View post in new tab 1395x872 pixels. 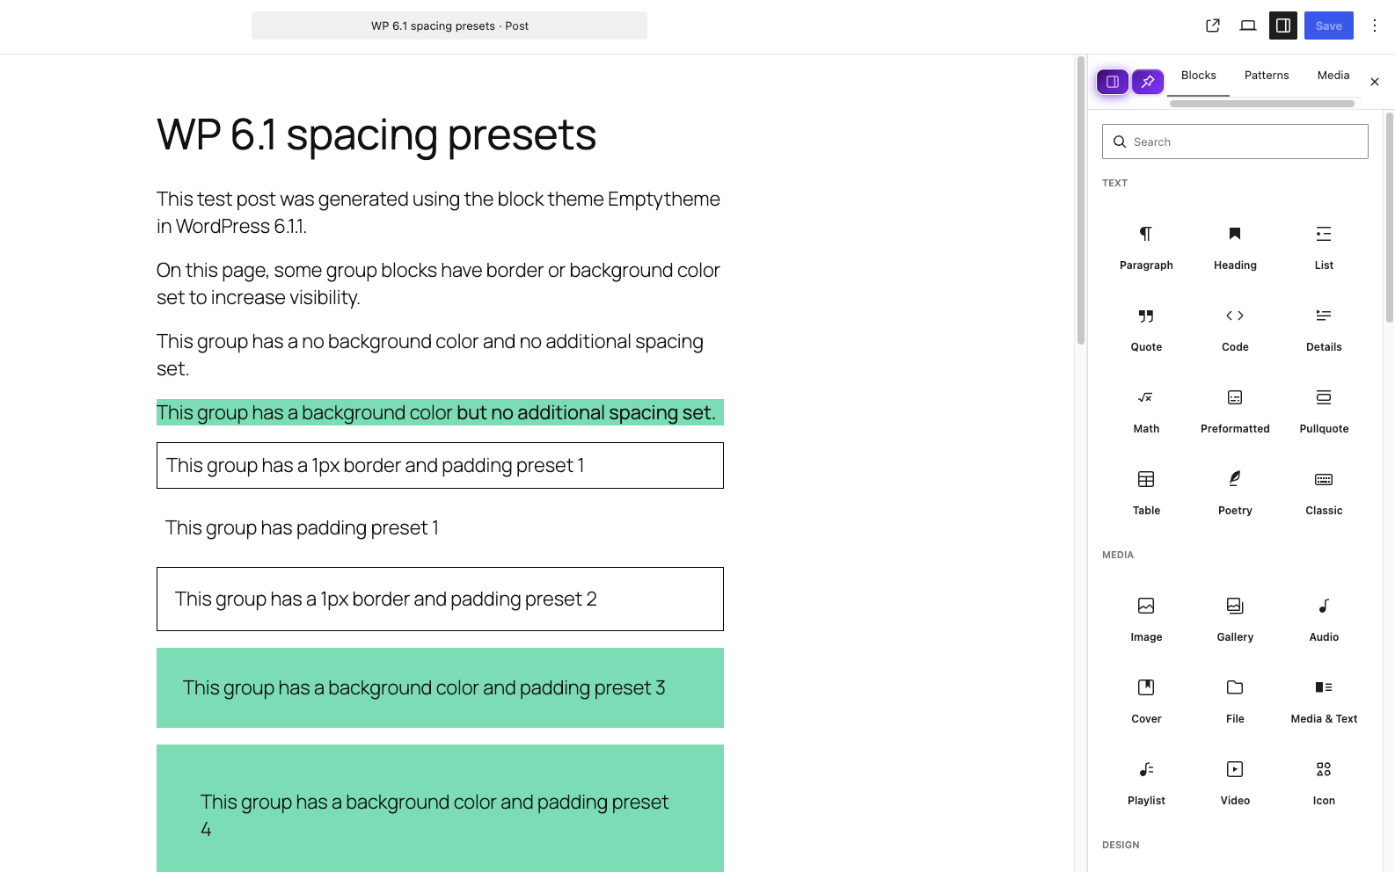click(1213, 25)
